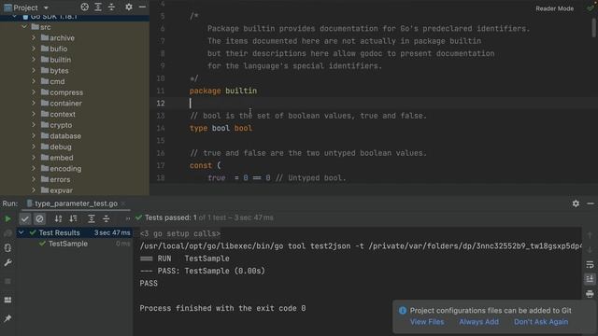Open Run panel settings gear

(576, 203)
